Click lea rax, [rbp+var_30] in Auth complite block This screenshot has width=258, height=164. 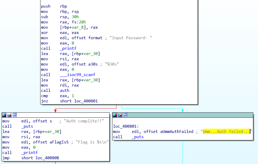pos(32,132)
